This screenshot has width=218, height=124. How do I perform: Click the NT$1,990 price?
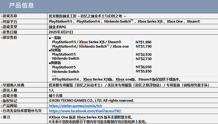[143, 42]
